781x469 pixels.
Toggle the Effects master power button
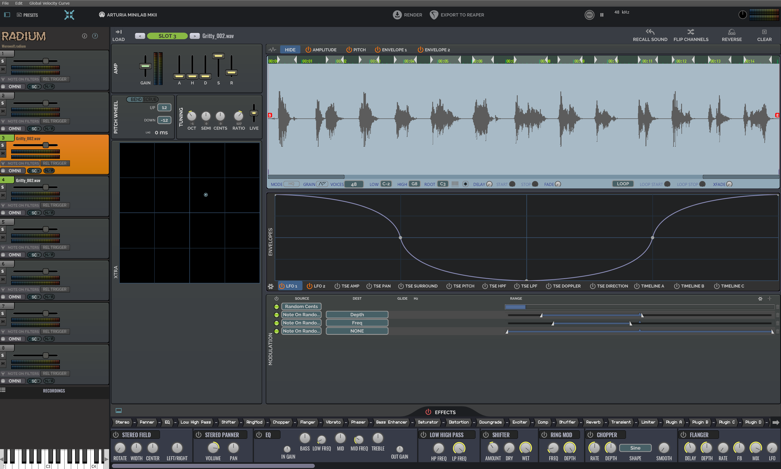(x=428, y=412)
